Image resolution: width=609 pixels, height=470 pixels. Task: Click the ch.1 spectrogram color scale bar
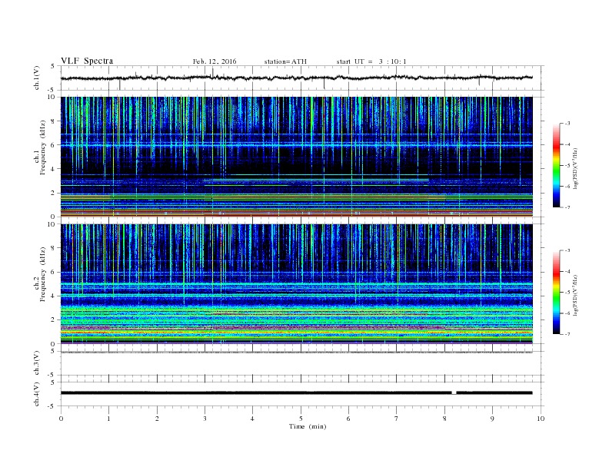[556, 166]
